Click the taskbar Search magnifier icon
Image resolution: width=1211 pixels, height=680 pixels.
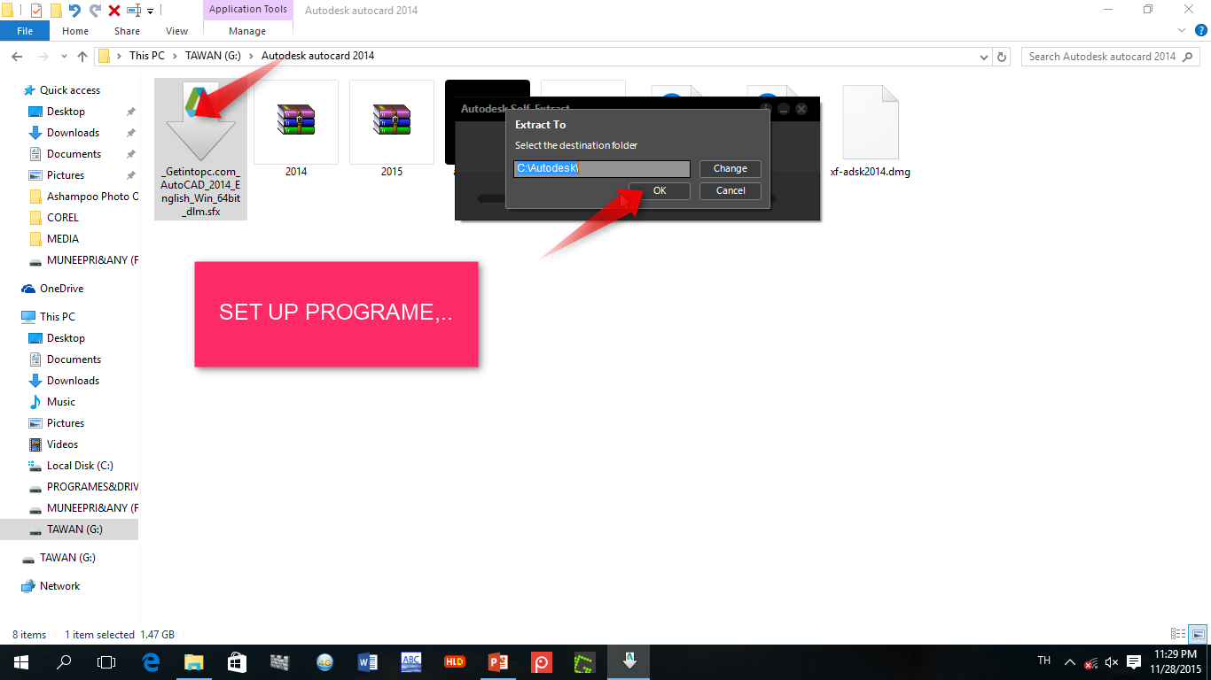[x=64, y=662]
